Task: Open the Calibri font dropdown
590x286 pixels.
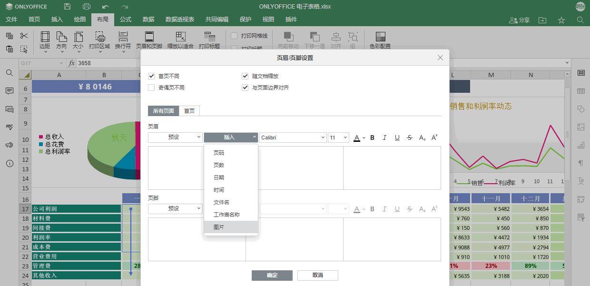Action: pyautogui.click(x=292, y=137)
